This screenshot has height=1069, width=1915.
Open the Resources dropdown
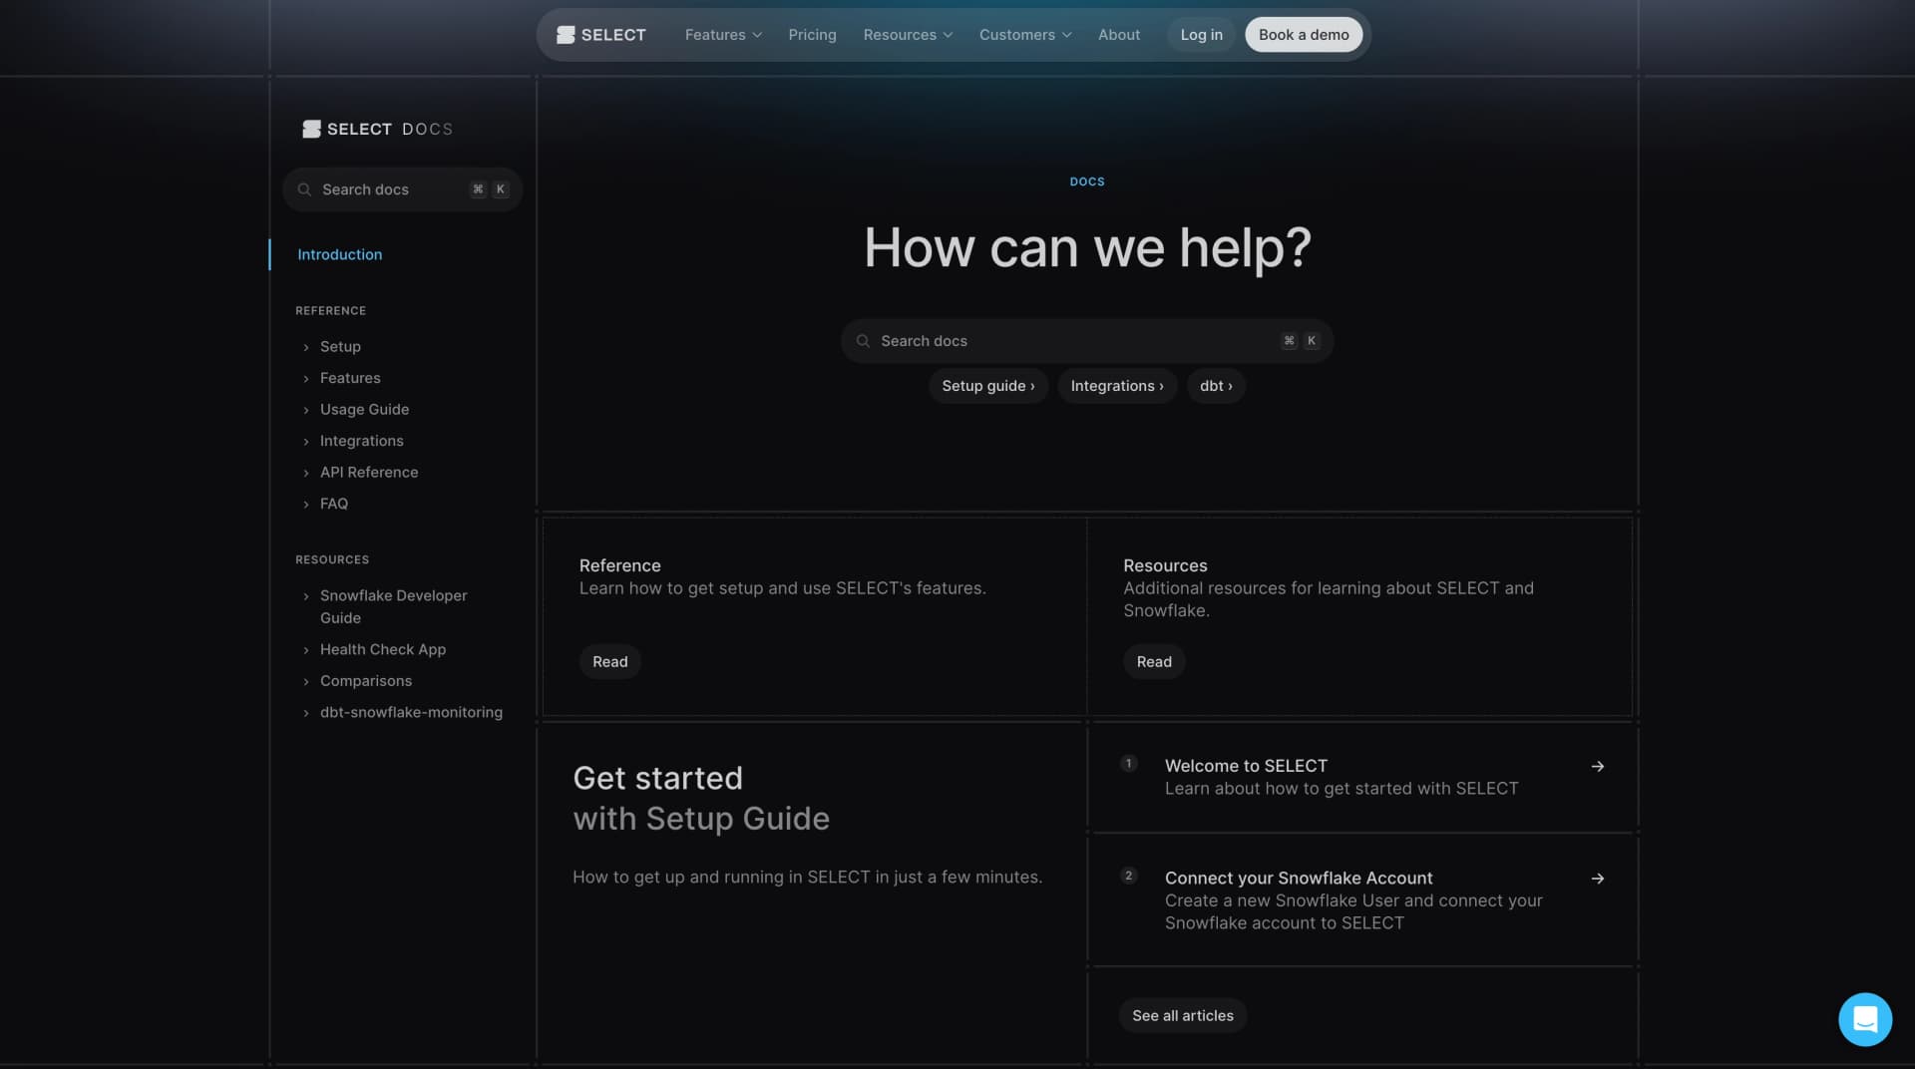(906, 34)
